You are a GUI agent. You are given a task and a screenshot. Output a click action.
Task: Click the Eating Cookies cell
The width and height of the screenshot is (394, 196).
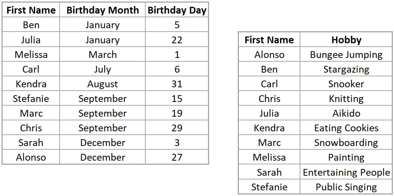346,128
